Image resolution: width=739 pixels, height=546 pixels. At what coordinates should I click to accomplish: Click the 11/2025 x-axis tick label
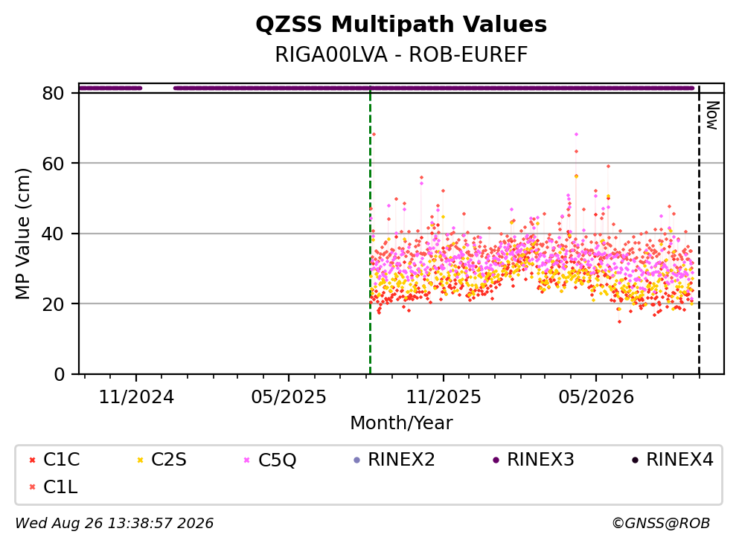(x=444, y=397)
